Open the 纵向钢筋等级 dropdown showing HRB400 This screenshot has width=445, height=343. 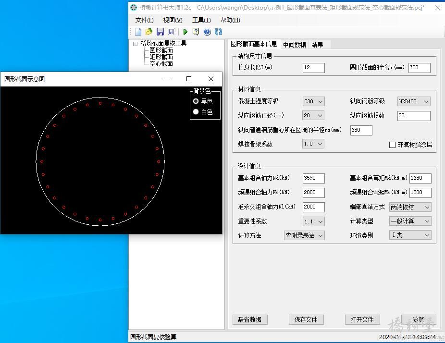coord(414,101)
